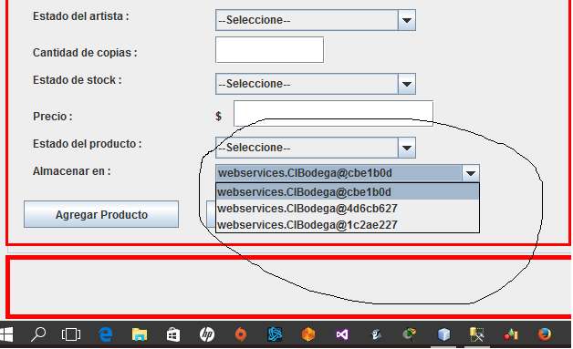Collapse the Almacenar en combo box arrow
The image size is (573, 349).
(x=471, y=173)
